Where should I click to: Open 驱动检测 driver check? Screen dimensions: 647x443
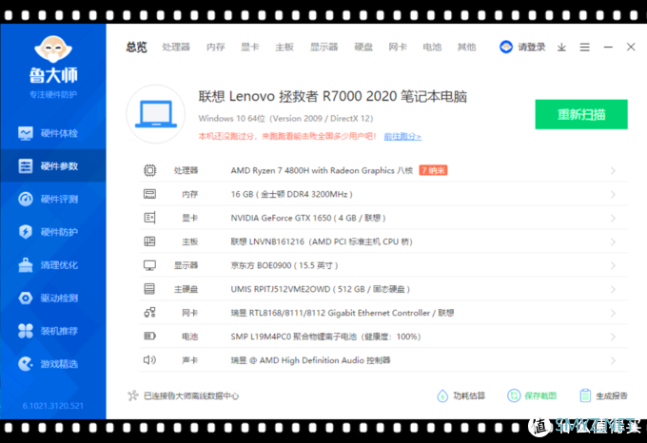pos(53,298)
